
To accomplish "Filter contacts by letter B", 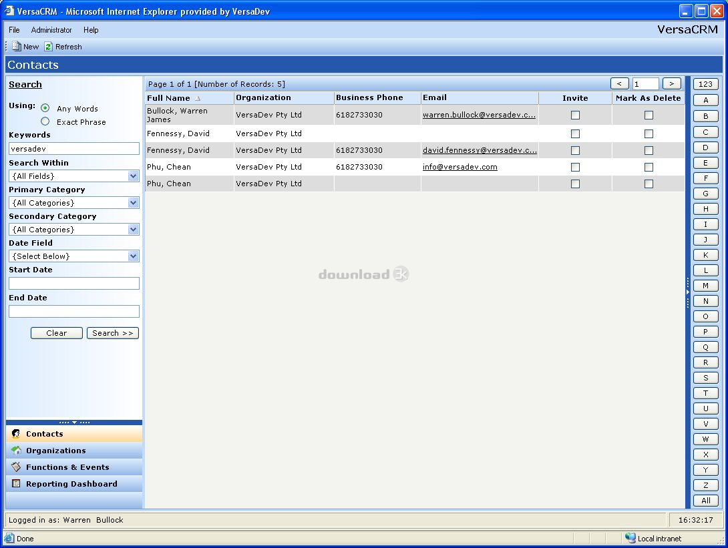I will point(706,116).
